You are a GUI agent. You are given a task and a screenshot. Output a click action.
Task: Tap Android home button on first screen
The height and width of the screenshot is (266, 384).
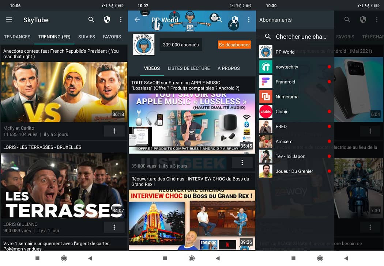(64, 258)
